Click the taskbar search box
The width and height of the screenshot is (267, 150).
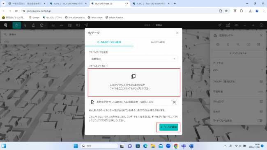tap(99, 146)
